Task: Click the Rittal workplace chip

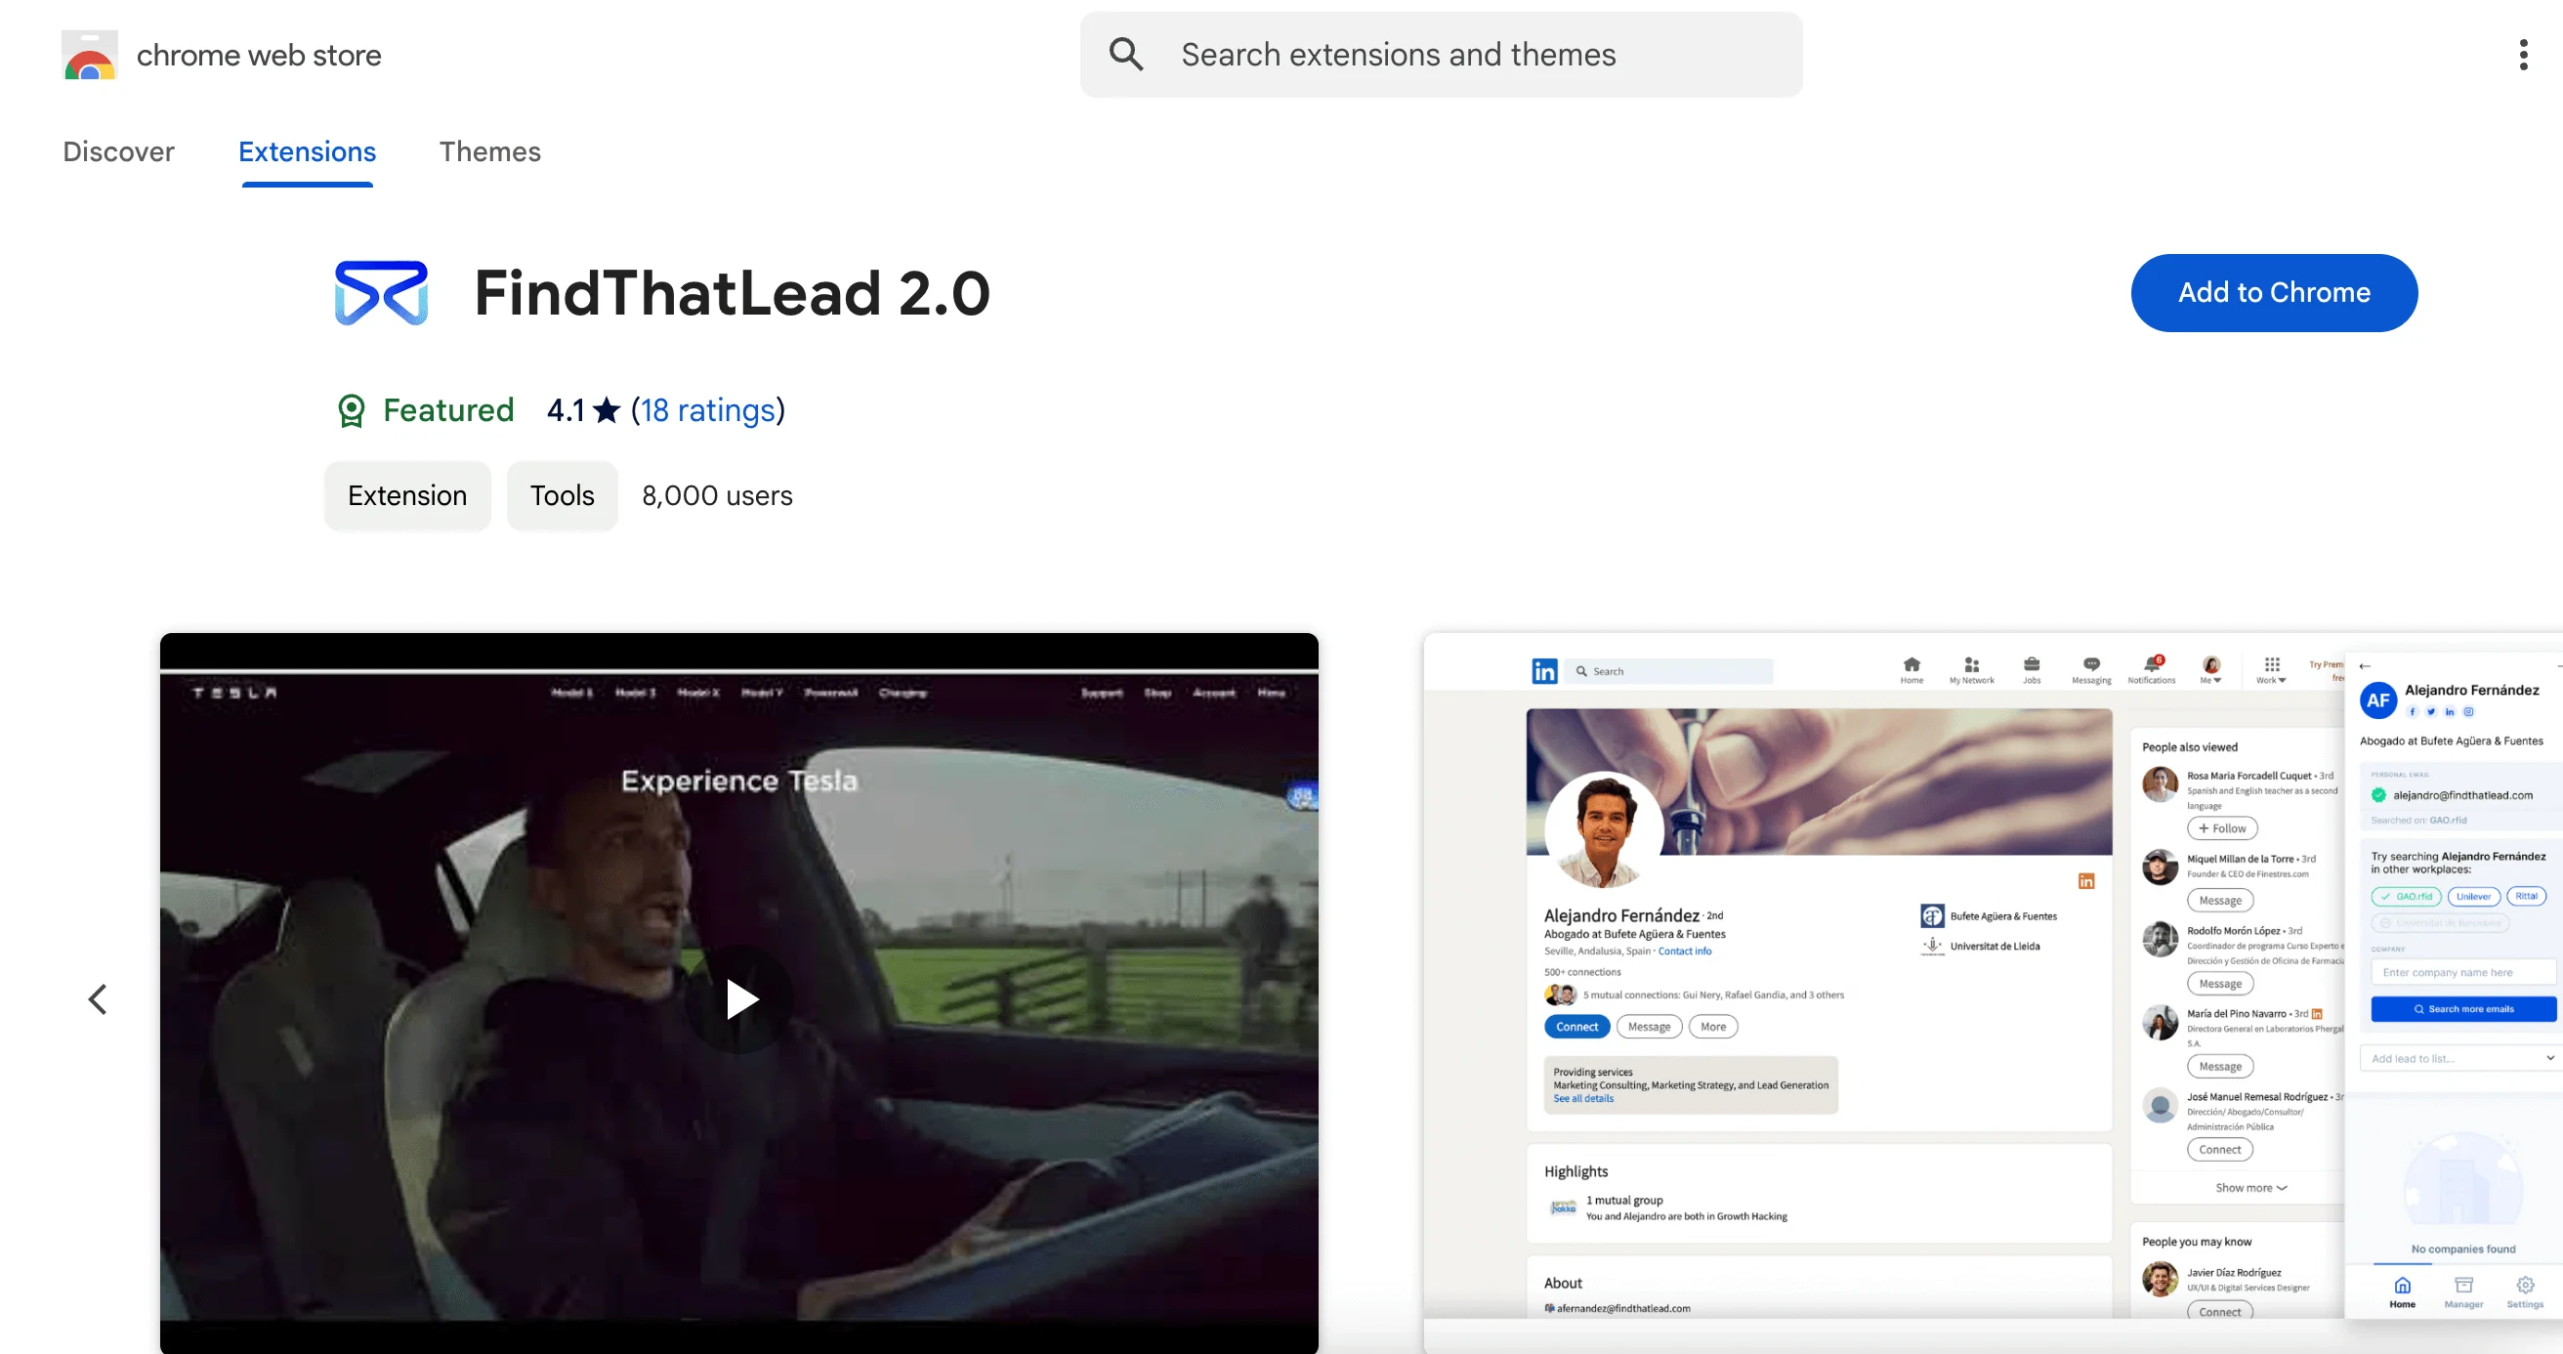Action: [x=2526, y=897]
